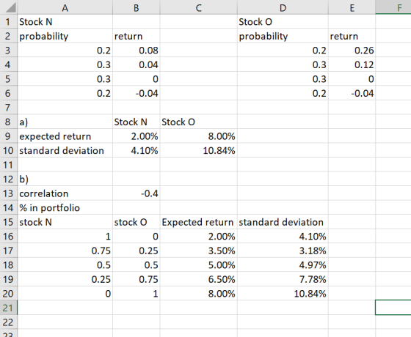Select row 21 header
The width and height of the screenshot is (411, 337).
(x=9, y=308)
